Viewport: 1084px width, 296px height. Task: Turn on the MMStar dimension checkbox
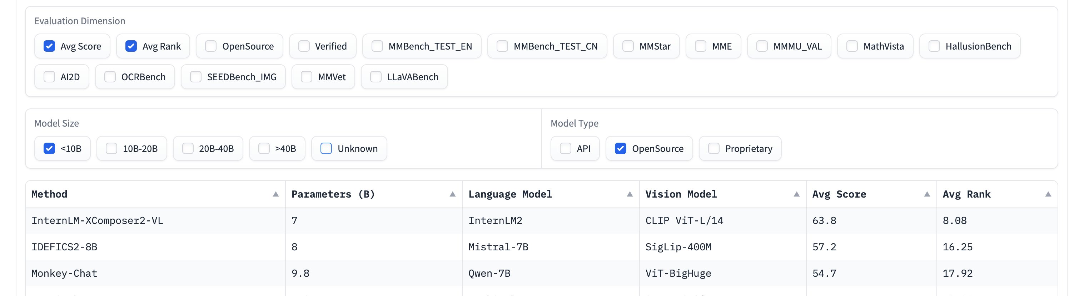click(x=628, y=46)
